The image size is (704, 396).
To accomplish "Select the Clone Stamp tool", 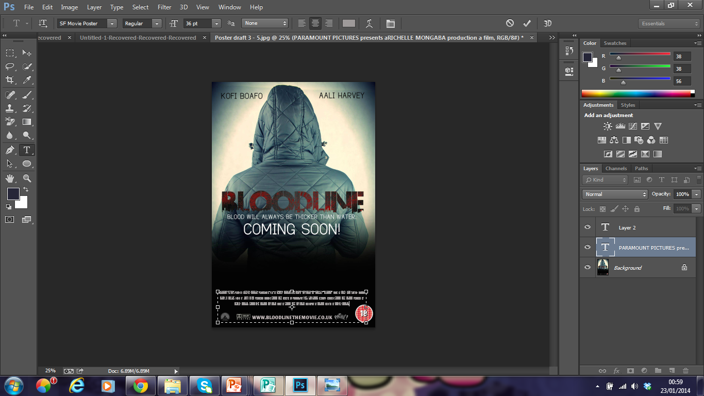I will tap(9, 107).
